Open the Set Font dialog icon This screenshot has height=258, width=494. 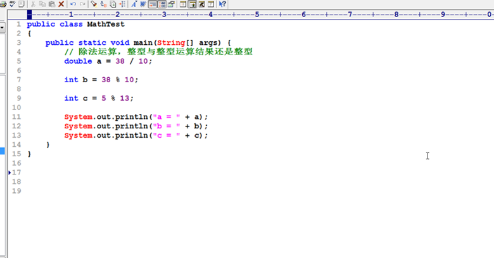(x=134, y=4)
